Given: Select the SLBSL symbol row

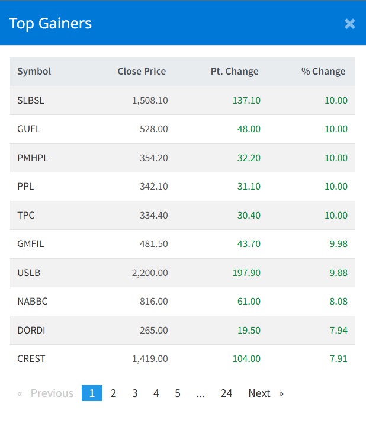Looking at the screenshot, I should pos(31,101).
